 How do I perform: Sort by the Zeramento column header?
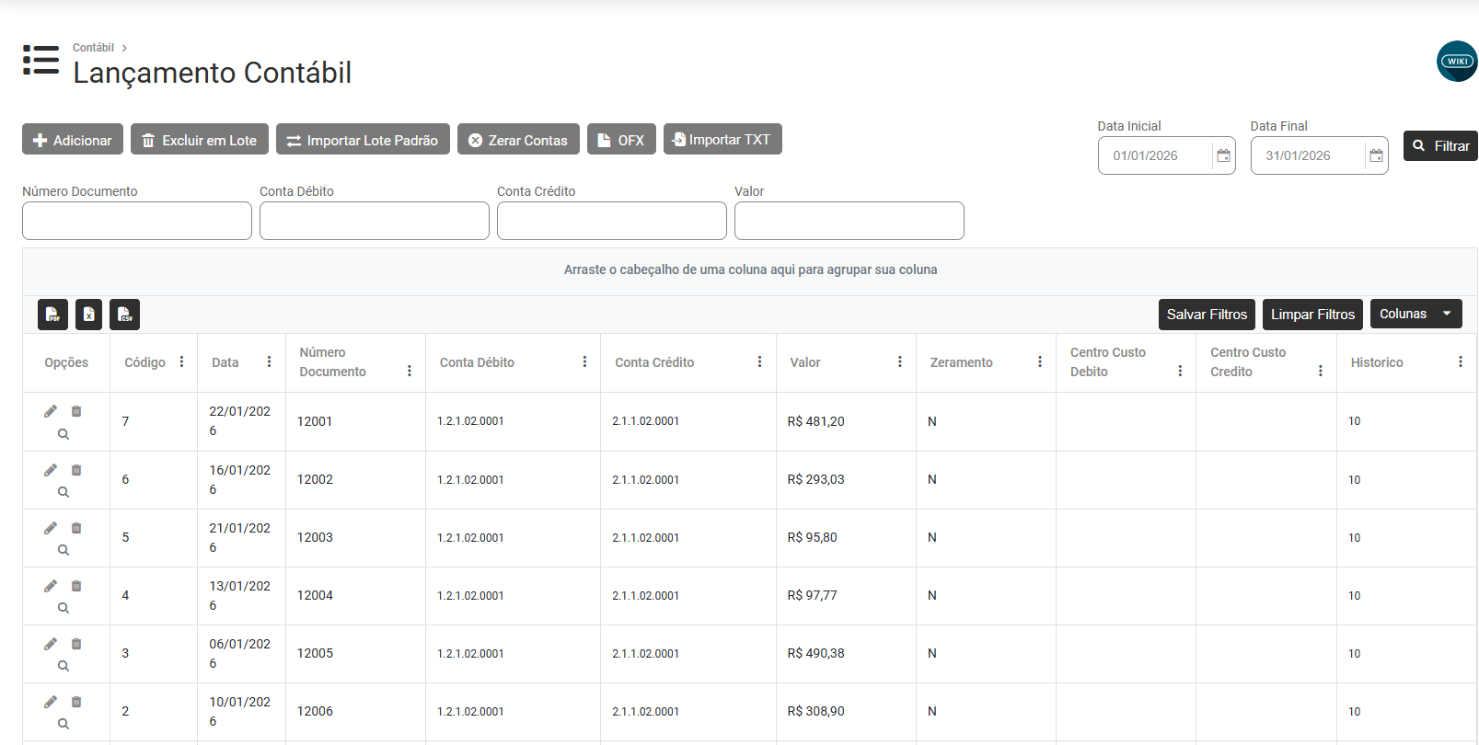tap(961, 362)
